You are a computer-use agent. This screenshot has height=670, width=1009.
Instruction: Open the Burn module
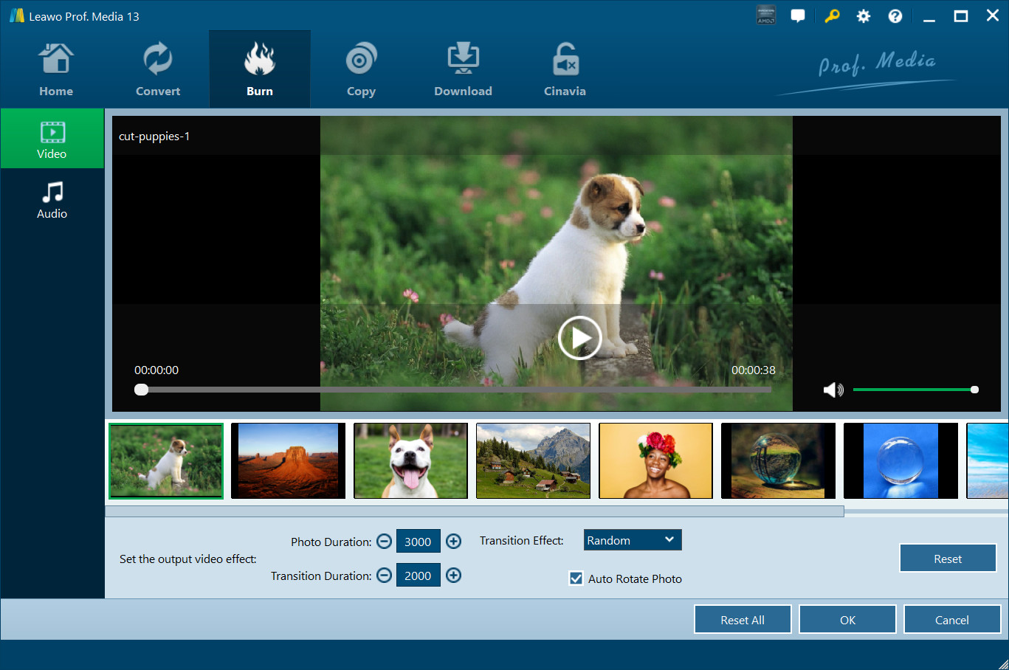coord(259,69)
